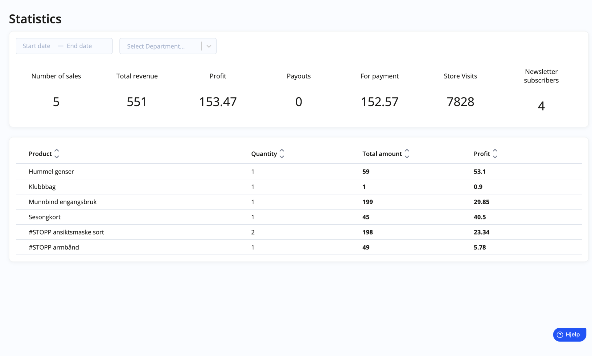
Task: Select the Klubbbag product row
Action: (x=298, y=187)
